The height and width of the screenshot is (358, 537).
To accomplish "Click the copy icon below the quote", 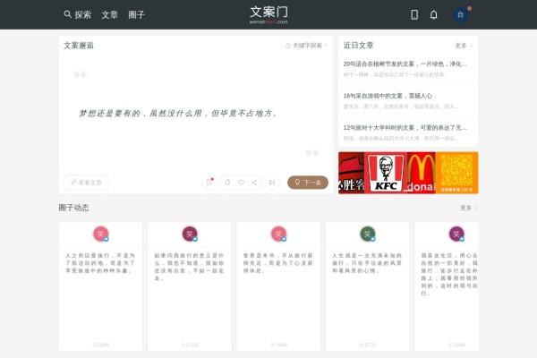I will [x=227, y=183].
